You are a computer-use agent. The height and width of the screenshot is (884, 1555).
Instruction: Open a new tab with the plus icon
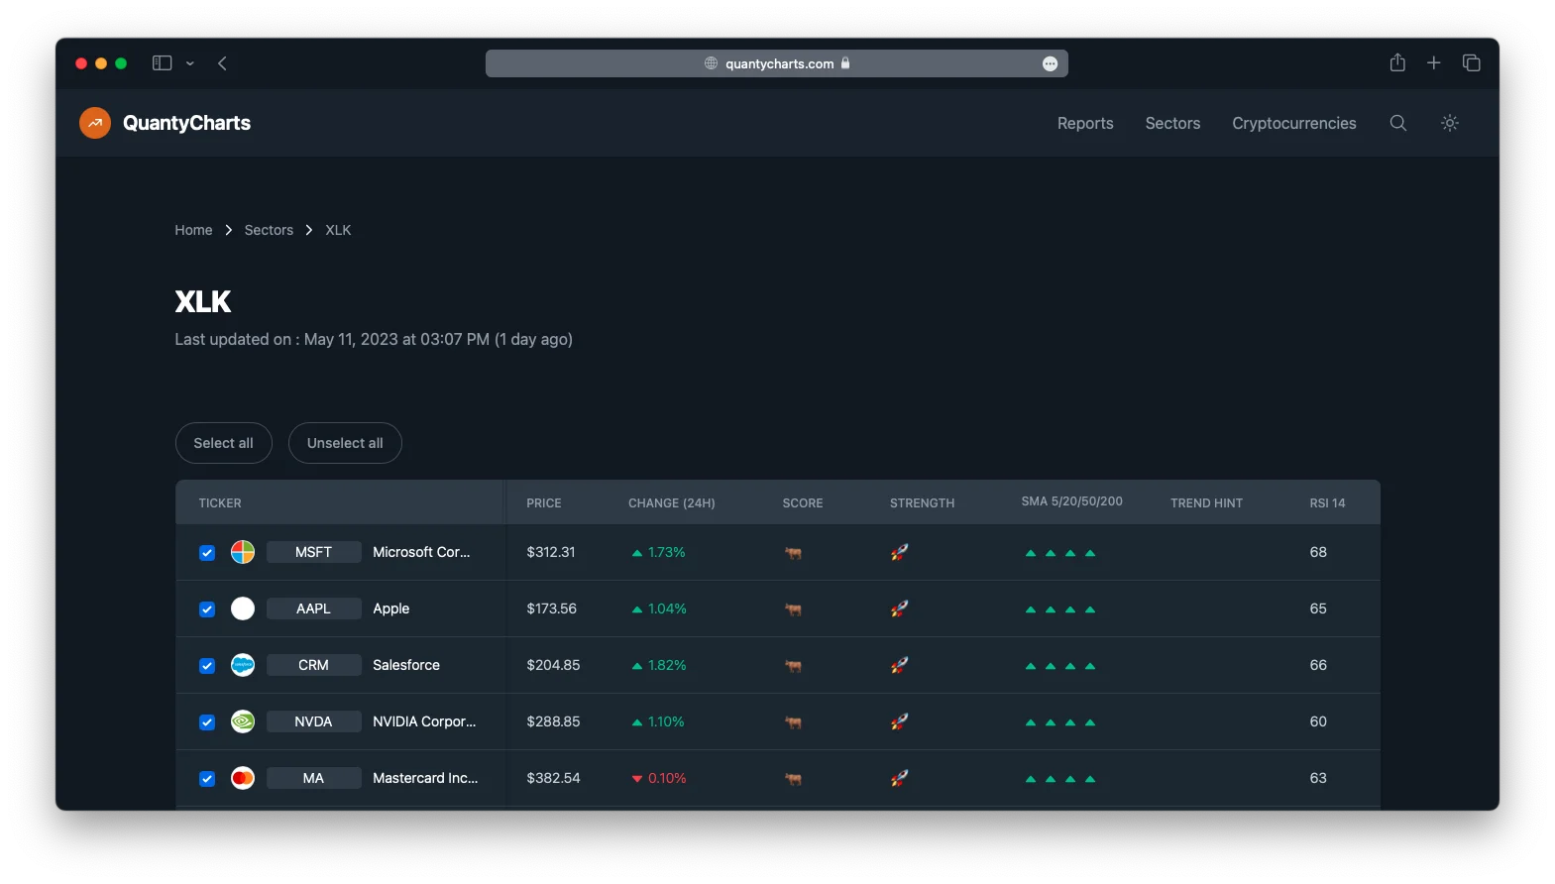tap(1433, 63)
